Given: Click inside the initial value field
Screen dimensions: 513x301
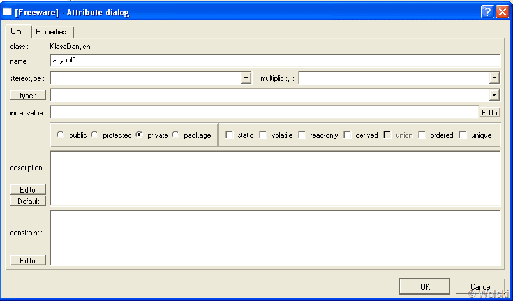Looking at the screenshot, I should [x=264, y=112].
